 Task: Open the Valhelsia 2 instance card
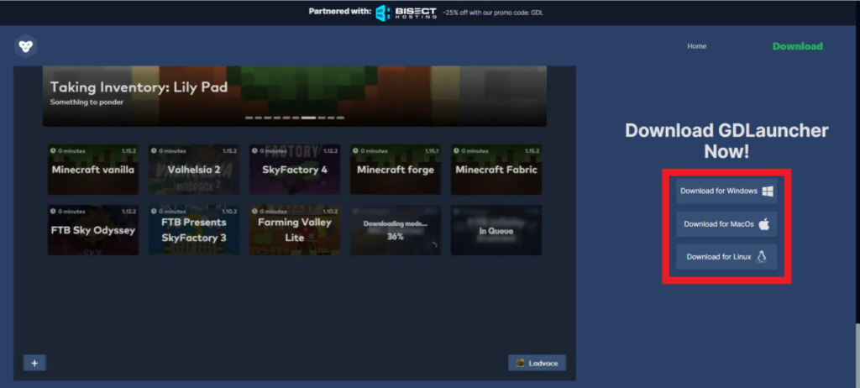point(194,170)
